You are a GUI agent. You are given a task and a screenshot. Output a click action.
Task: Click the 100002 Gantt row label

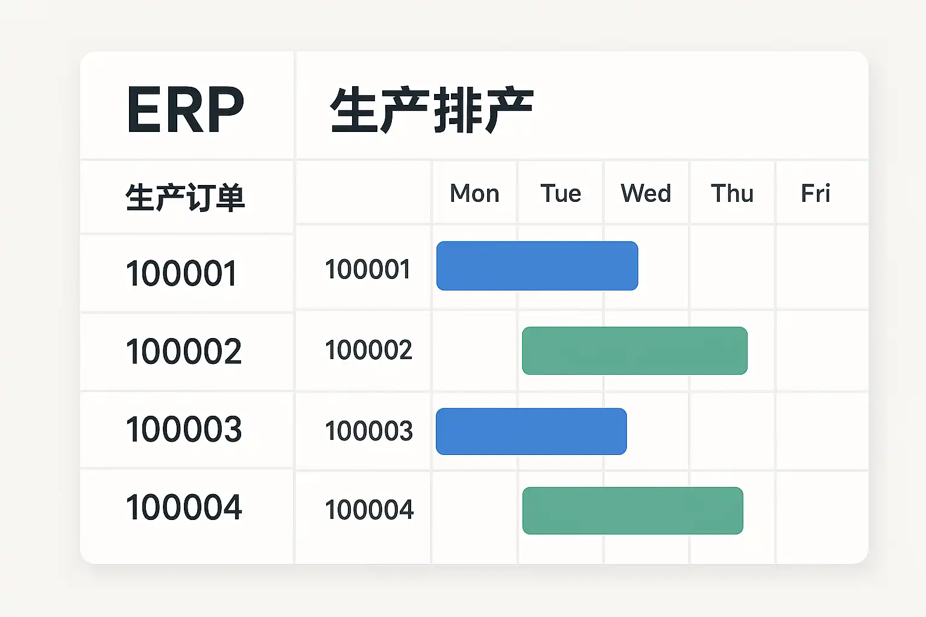click(368, 349)
